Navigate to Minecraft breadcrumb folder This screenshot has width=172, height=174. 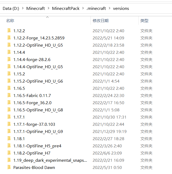click(x=36, y=9)
